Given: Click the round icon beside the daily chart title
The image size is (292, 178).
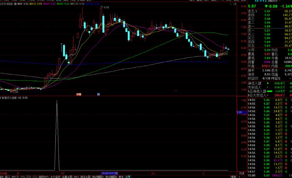Looking at the screenshot, I should [x=16, y=4].
